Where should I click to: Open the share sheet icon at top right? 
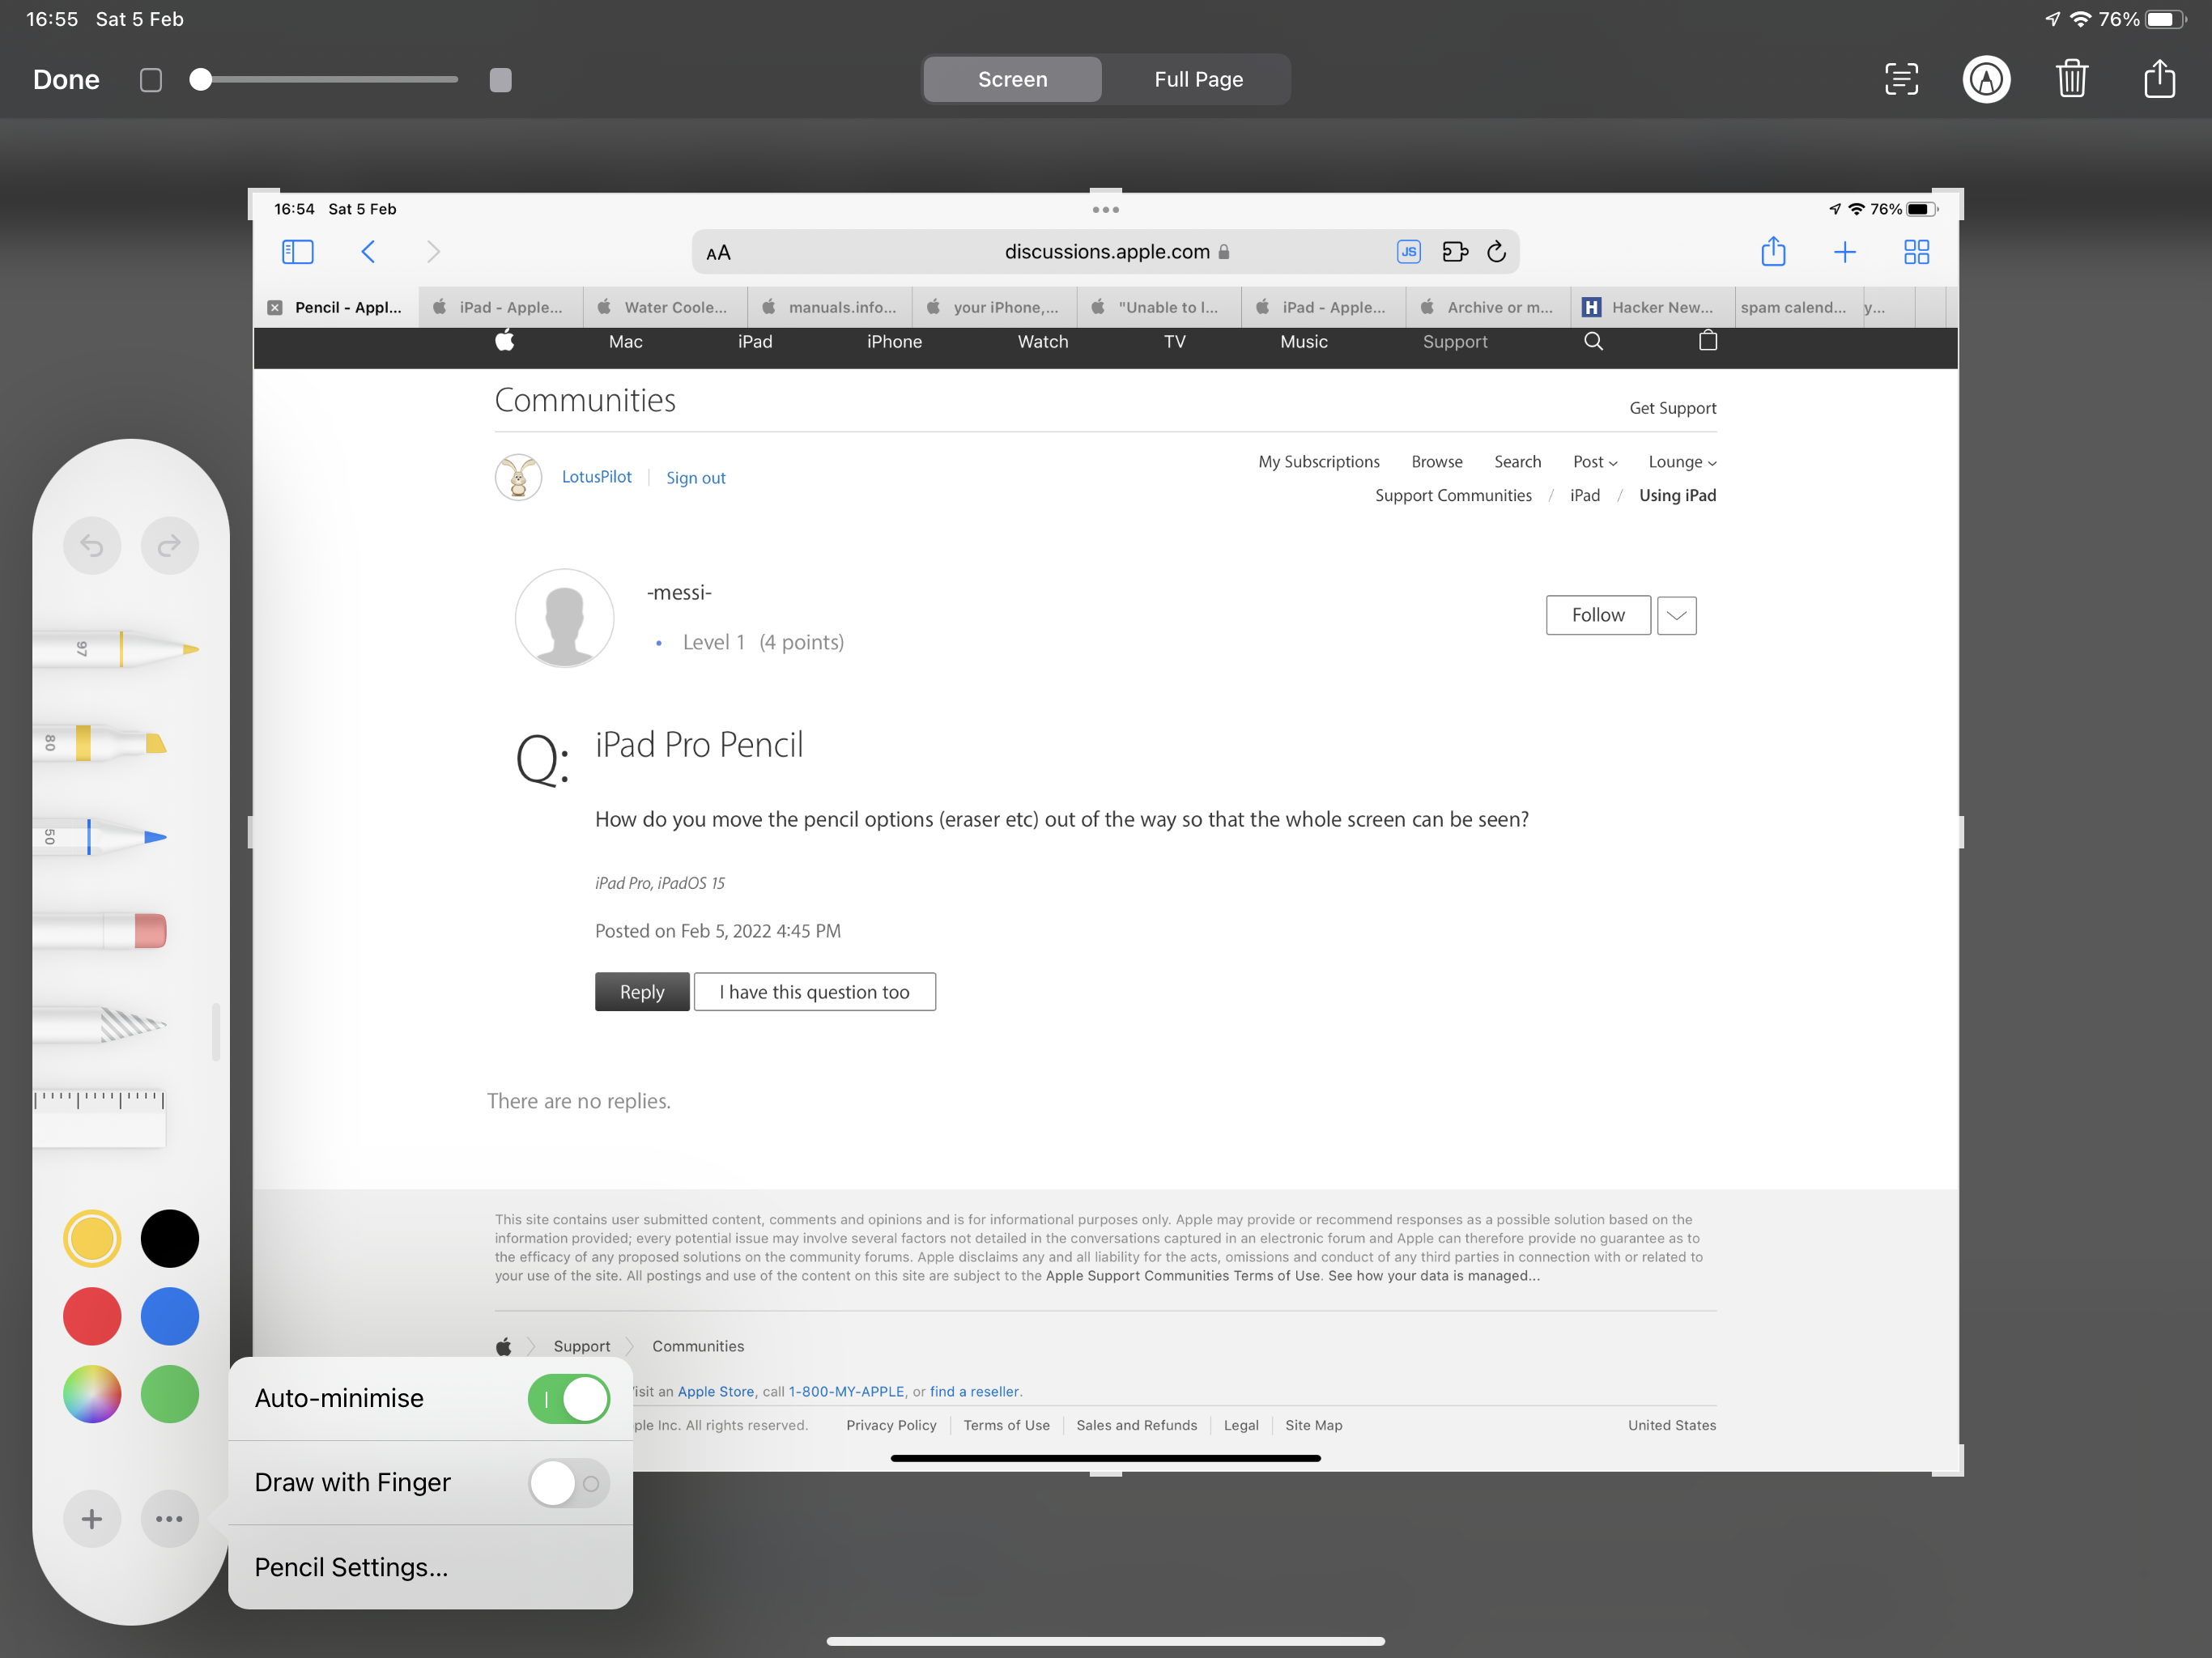2159,79
